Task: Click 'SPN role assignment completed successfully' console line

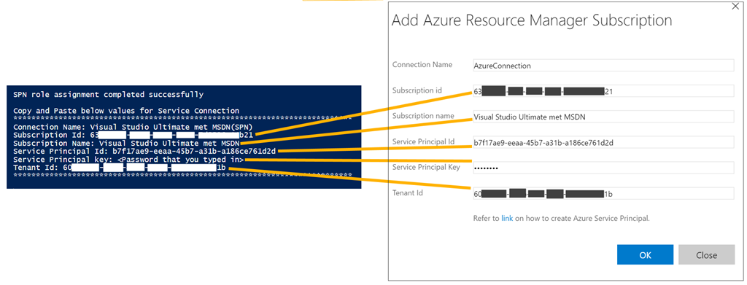Action: coord(108,95)
